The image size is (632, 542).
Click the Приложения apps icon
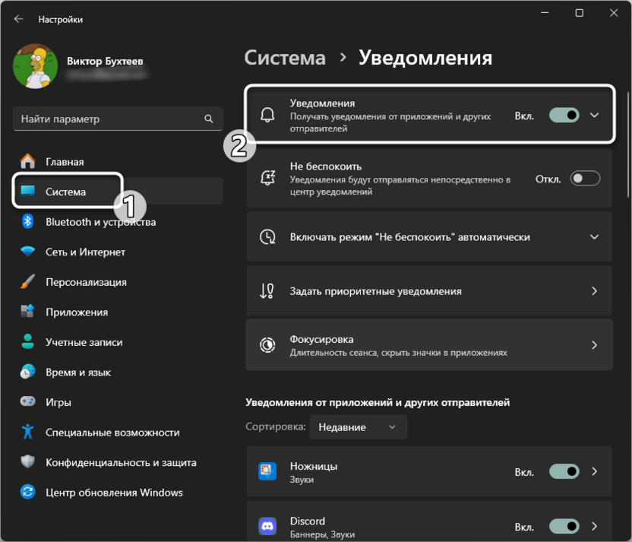[28, 312]
